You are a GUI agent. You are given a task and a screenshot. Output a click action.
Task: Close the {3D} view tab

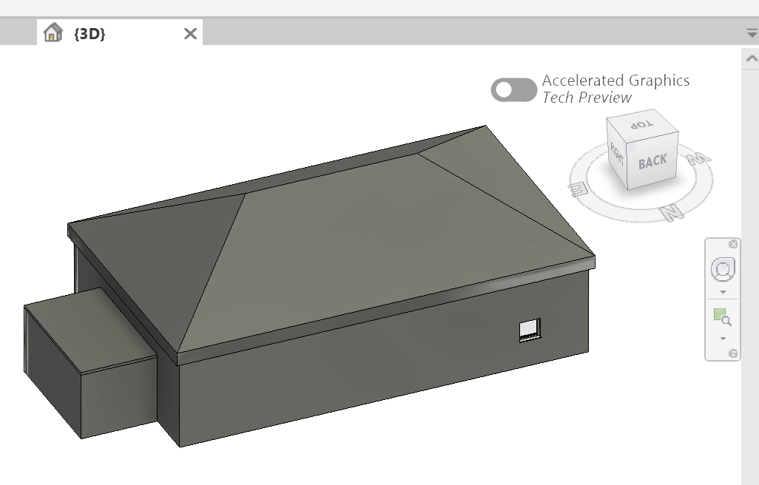tap(189, 33)
